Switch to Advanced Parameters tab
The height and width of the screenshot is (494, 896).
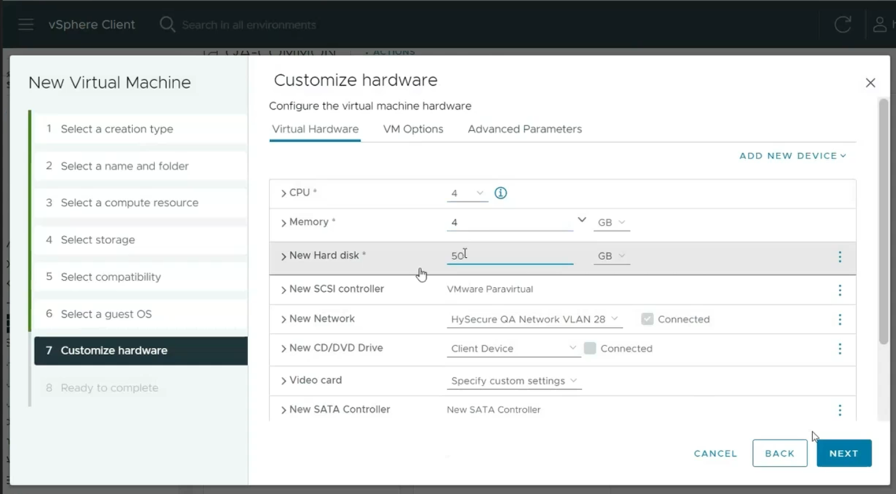[525, 129]
